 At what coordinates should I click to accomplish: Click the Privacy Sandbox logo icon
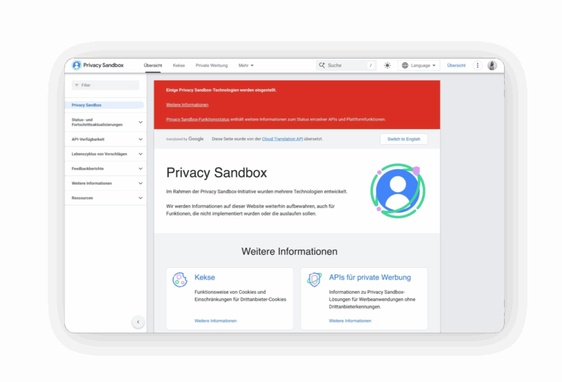pos(77,65)
